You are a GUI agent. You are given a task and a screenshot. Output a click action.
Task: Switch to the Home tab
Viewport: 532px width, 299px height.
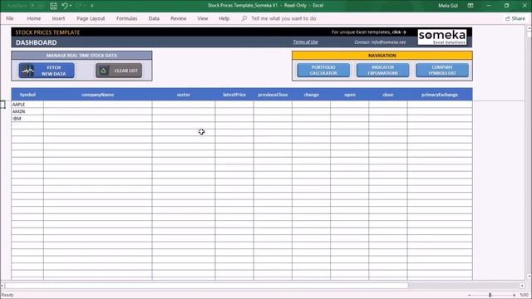click(x=34, y=18)
